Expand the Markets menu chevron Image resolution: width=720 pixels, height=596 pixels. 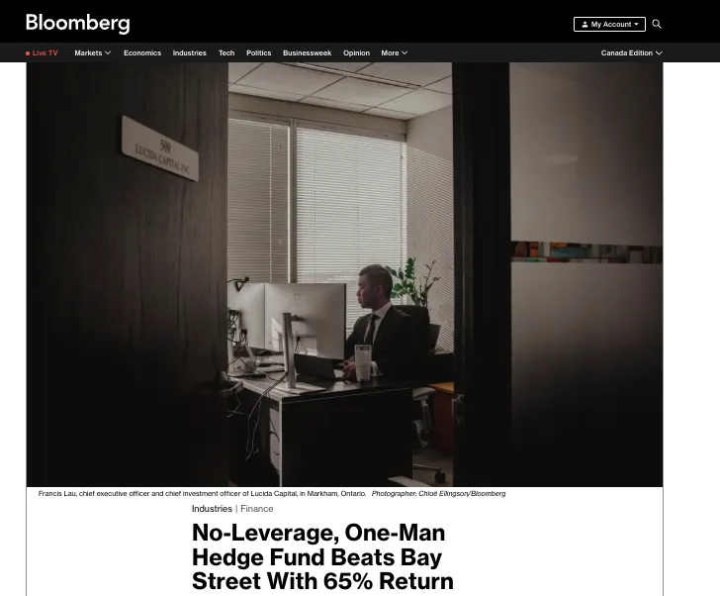[108, 52]
